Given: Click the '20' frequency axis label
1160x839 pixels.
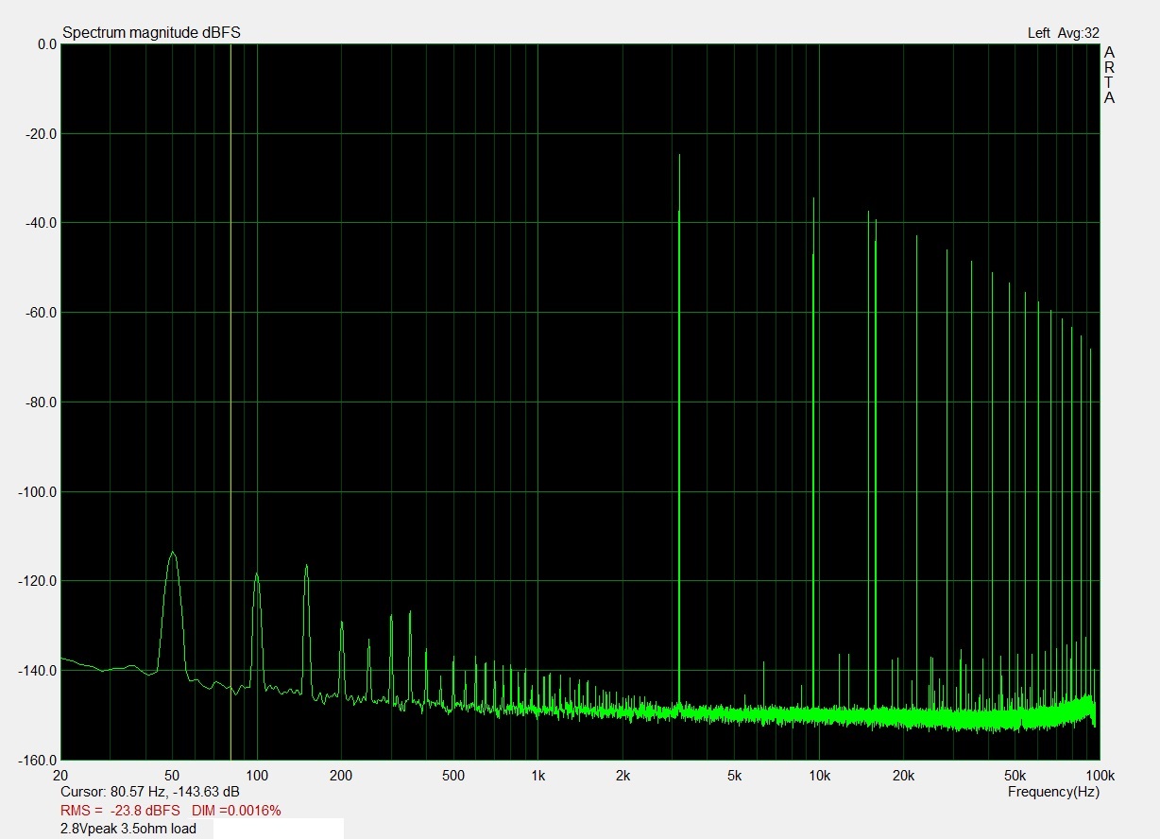Looking at the screenshot, I should pos(61,777).
